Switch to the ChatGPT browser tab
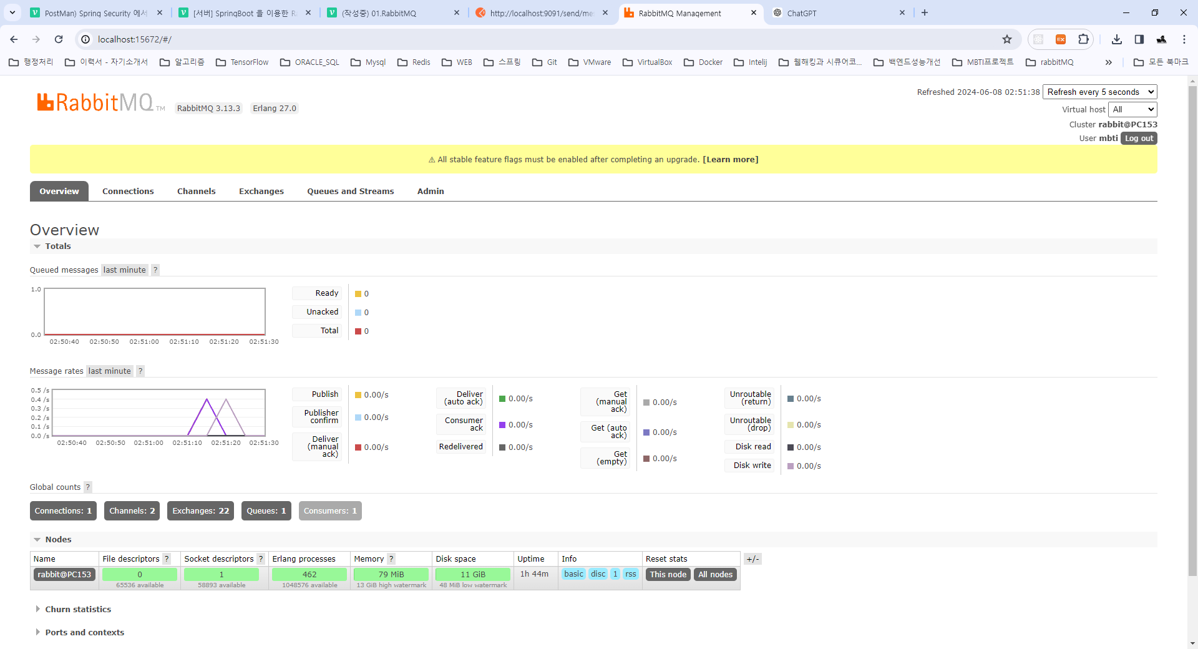Screen dimensions: 1198x649 pyautogui.click(x=839, y=13)
